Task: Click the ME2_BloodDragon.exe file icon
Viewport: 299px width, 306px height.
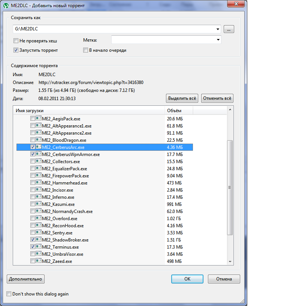Action: click(39, 140)
